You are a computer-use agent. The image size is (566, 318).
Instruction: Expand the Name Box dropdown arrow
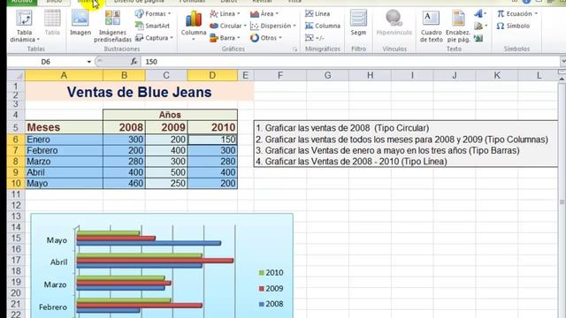[x=88, y=62]
